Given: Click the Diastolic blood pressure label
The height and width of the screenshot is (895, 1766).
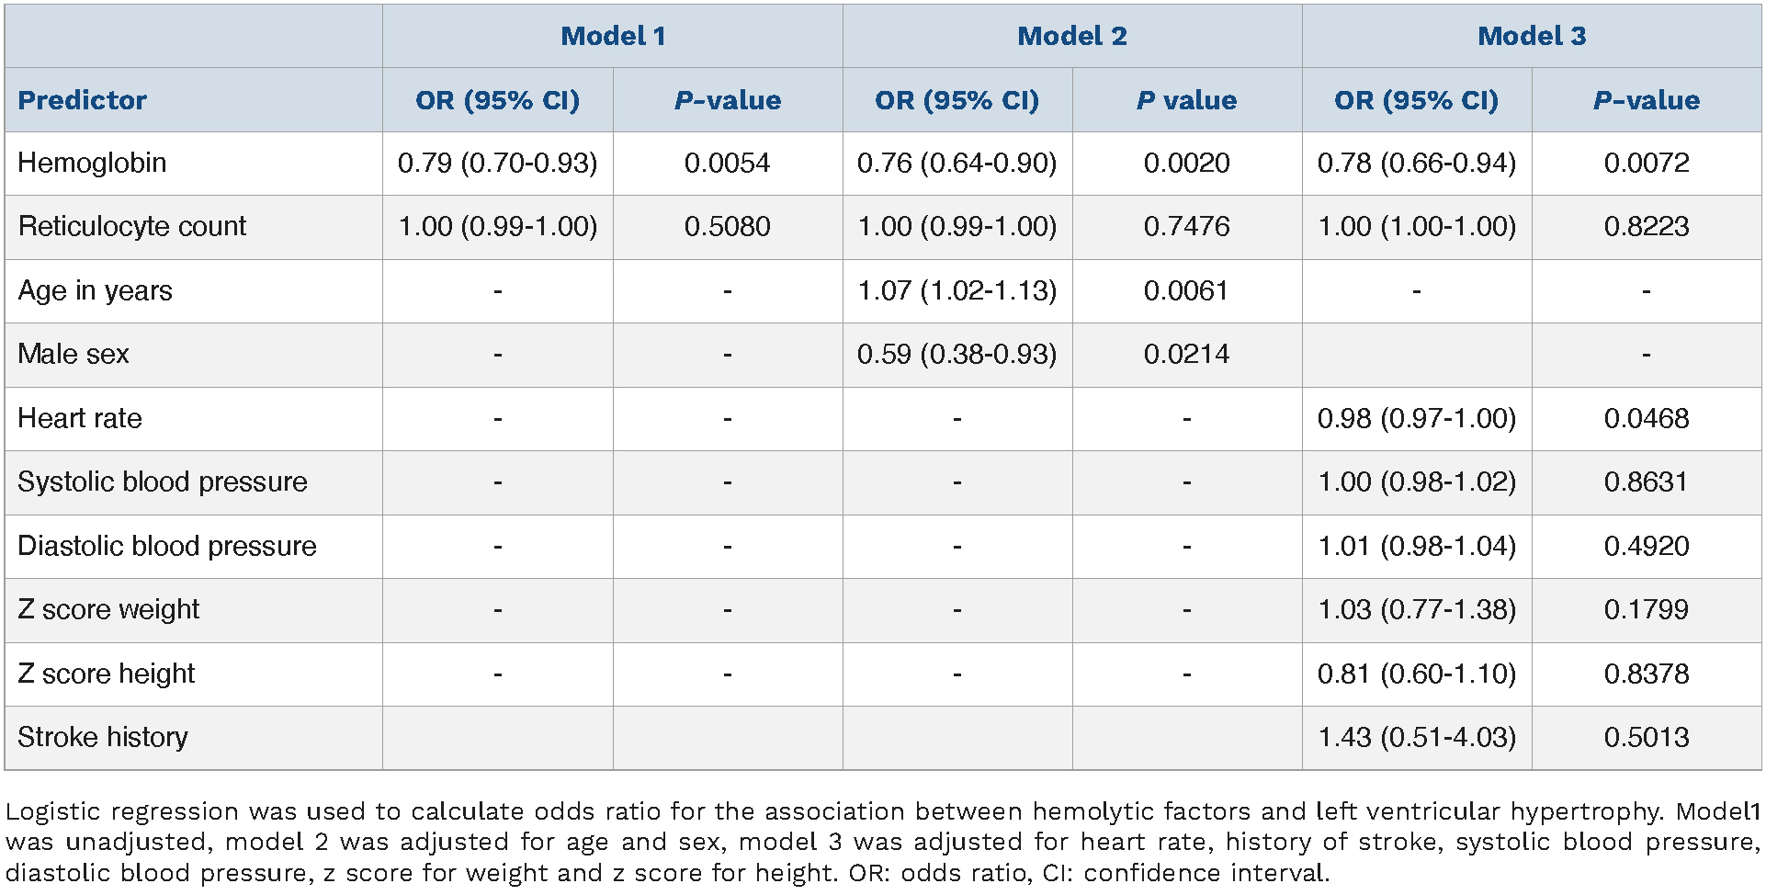Looking at the screenshot, I should [166, 546].
